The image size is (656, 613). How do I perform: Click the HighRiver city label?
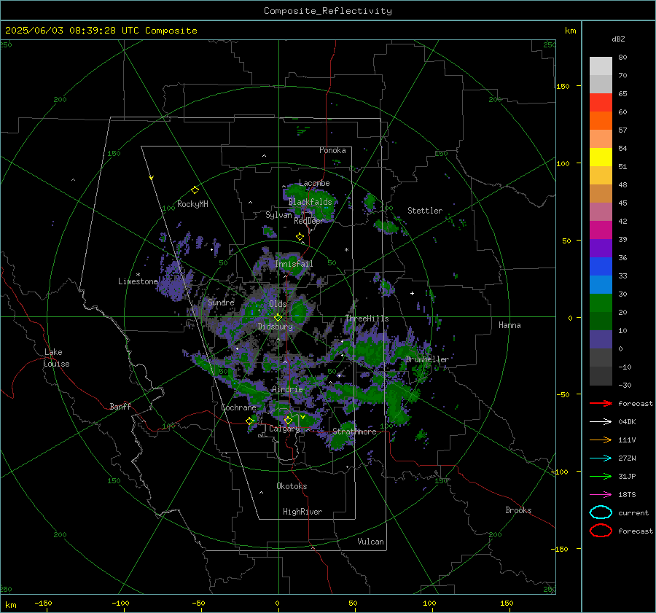302,512
